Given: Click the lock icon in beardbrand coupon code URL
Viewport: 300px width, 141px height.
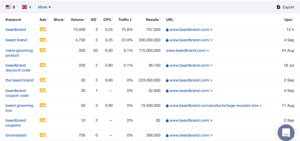Looking at the screenshot, I should [167, 90].
